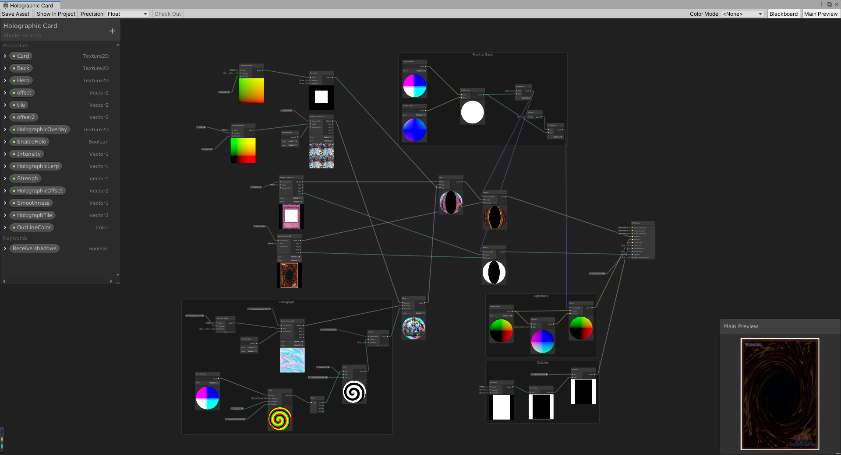The height and width of the screenshot is (455, 841).
Task: Click the Keywords section header
Action: [x=15, y=238]
